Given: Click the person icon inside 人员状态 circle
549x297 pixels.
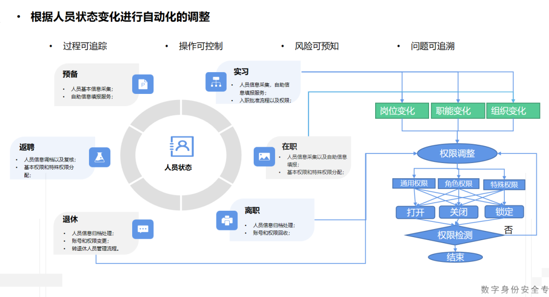Looking at the screenshot, I should [180, 146].
